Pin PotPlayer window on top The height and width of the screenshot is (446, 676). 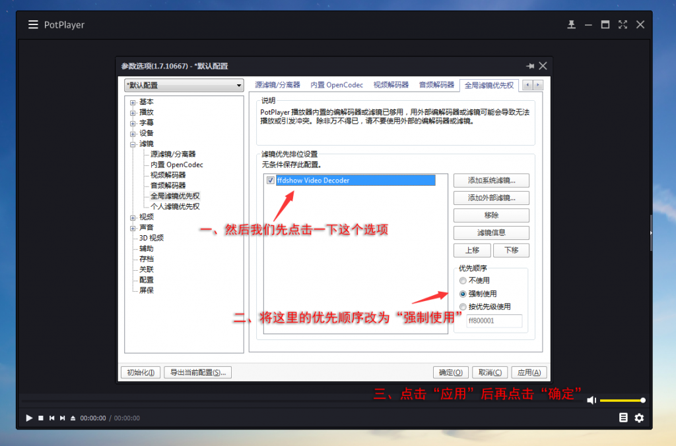pyautogui.click(x=571, y=24)
